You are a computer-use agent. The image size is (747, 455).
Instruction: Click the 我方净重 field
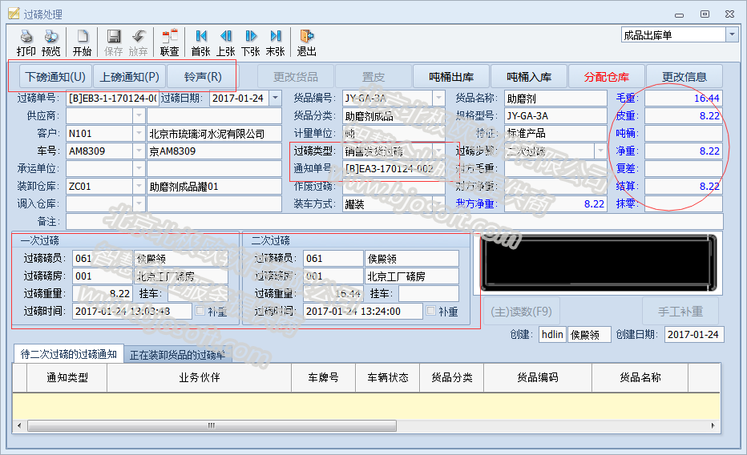pyautogui.click(x=555, y=203)
